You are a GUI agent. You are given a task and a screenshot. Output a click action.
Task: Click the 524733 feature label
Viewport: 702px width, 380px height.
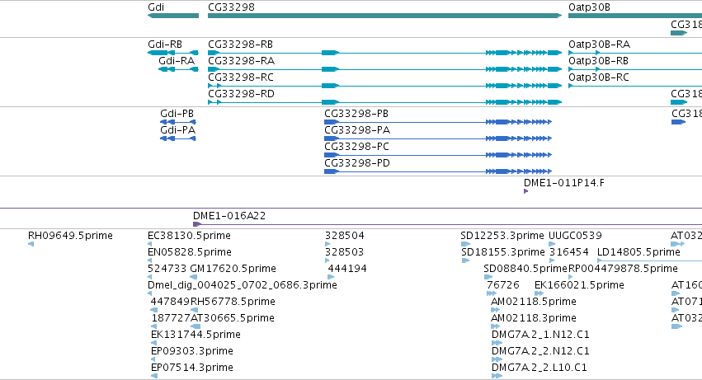click(167, 269)
